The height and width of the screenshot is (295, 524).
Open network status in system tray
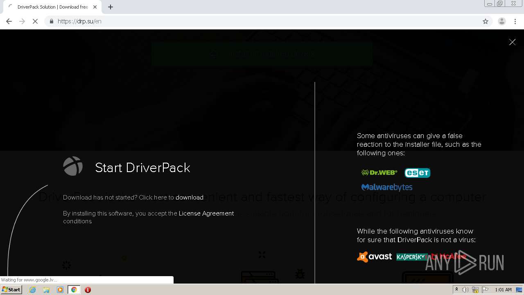click(475, 290)
